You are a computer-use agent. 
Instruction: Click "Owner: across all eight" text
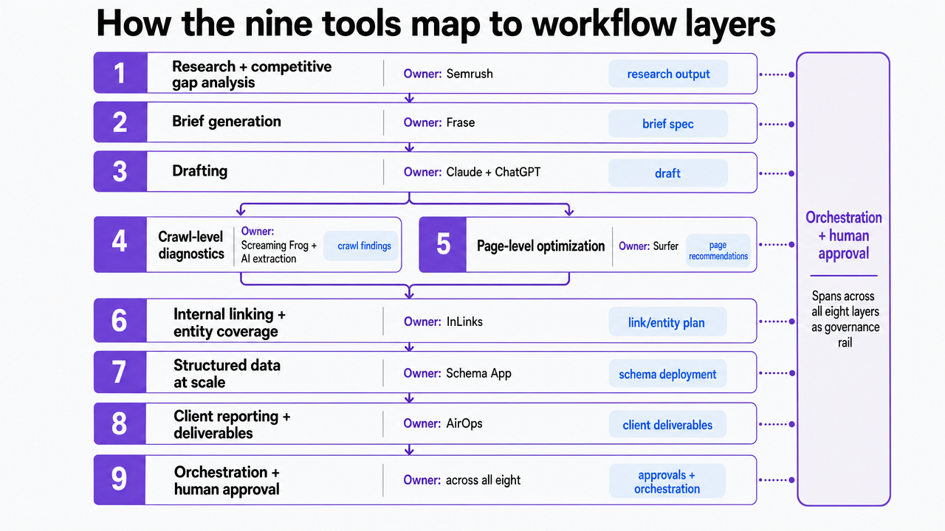[461, 480]
